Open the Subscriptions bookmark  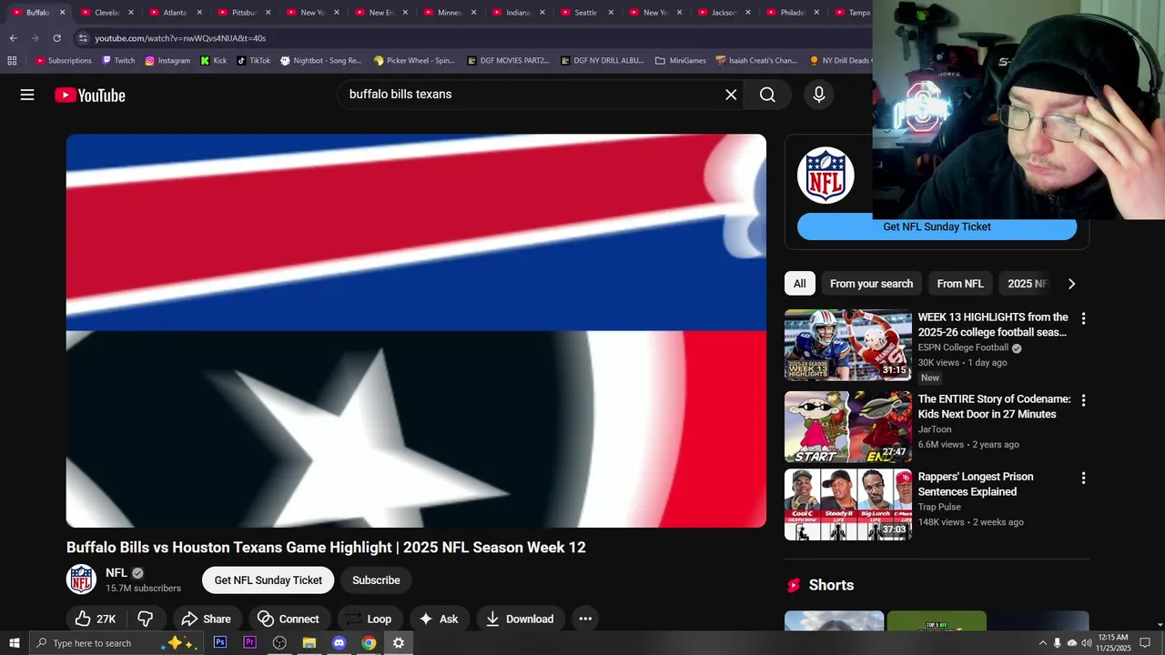[64, 61]
